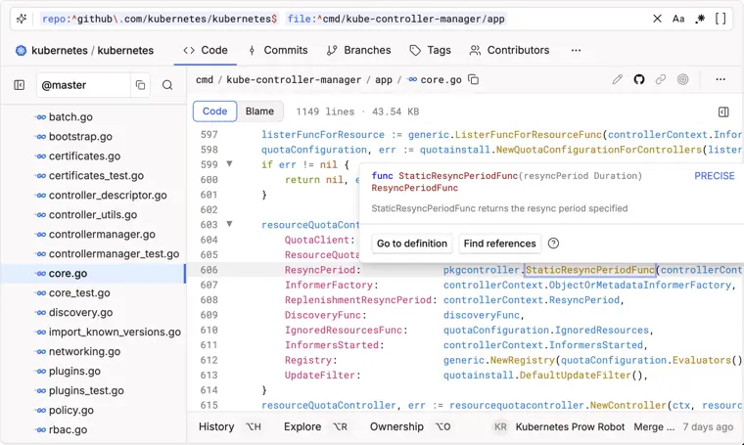
Task: Click the cmd breadcrumb
Action: 205,80
